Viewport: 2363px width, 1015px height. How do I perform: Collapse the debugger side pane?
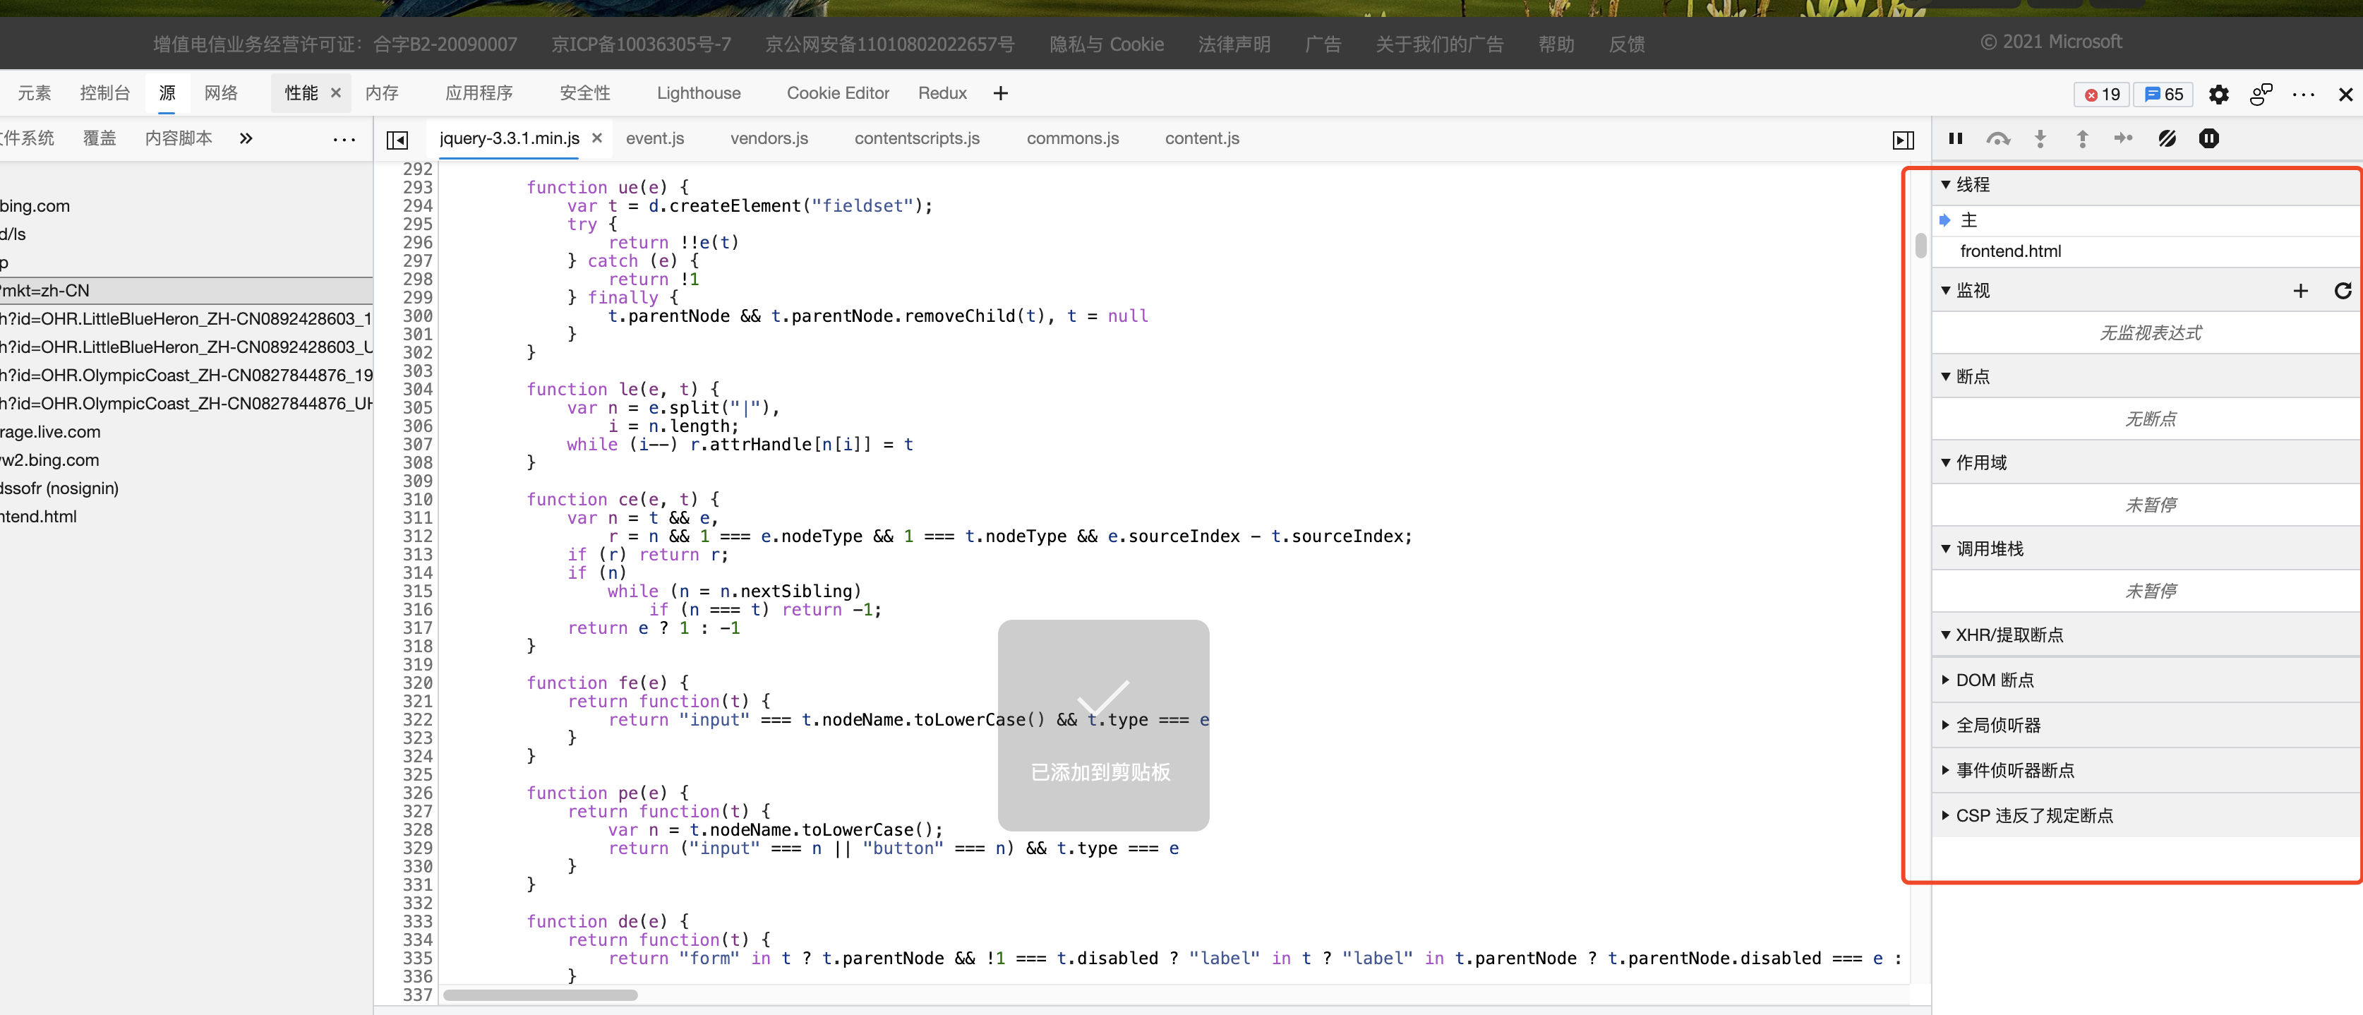pos(1904,140)
